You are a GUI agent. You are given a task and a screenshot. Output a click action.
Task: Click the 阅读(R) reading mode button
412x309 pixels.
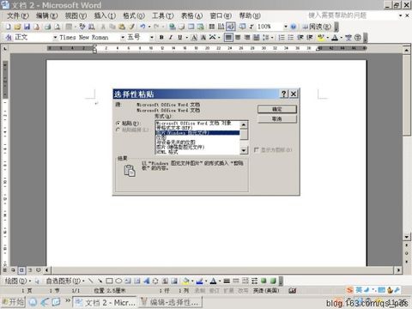click(x=317, y=27)
